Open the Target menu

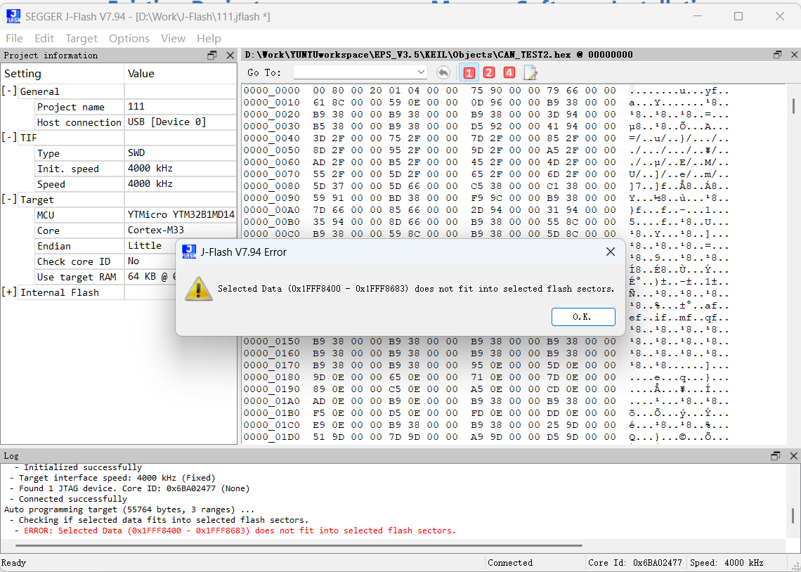tap(82, 39)
